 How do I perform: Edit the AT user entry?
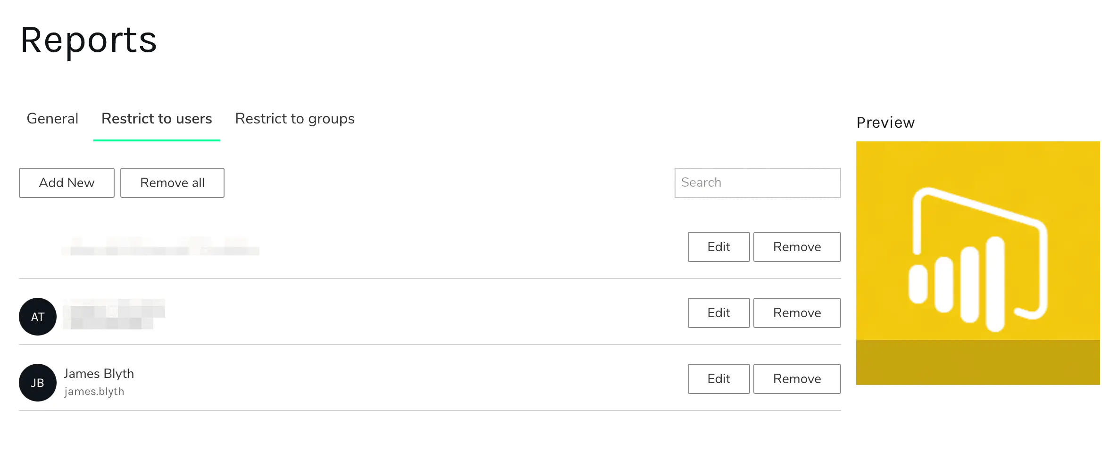(x=718, y=313)
